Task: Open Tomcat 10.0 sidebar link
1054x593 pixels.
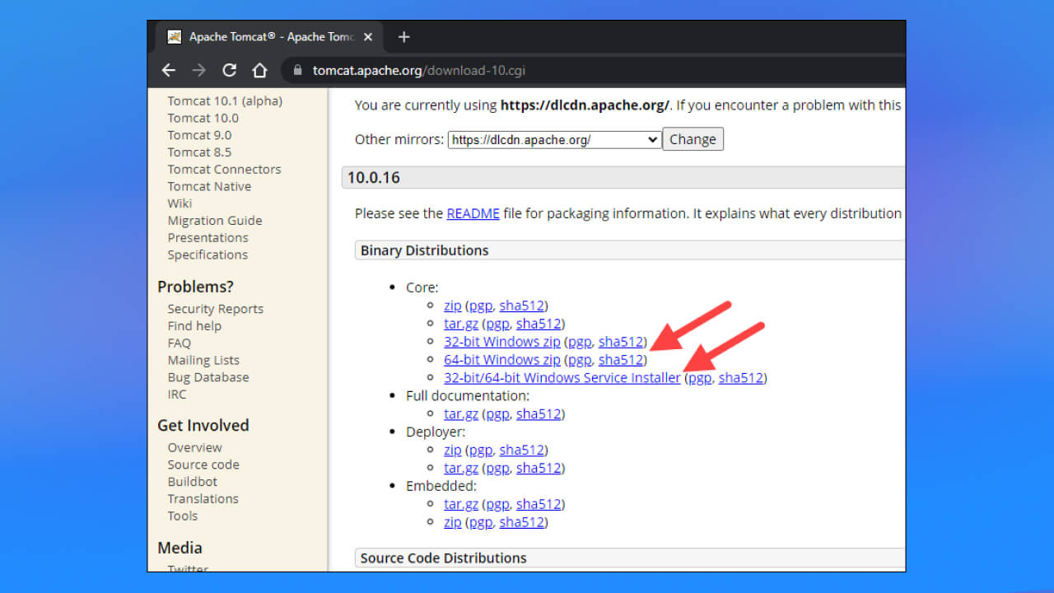Action: point(203,118)
